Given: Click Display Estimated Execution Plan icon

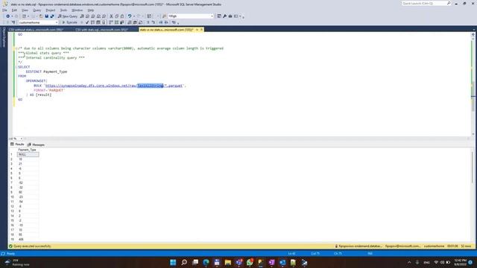Looking at the screenshot, I should click(x=92, y=22).
